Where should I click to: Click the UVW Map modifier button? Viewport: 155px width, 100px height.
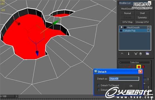pos(127,22)
